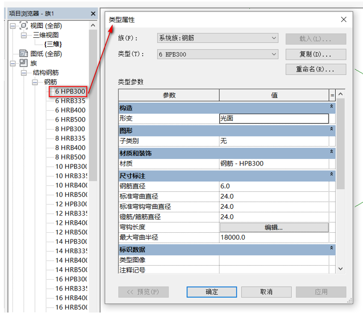The width and height of the screenshot is (363, 317).
Task: Click the views (all) icon in tree
Action: [x=23, y=25]
